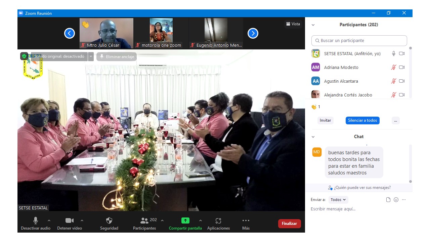Viewport: 430px width, 242px height.
Task: Click the Alejandra Cortés Jacobo avatar photo
Action: [315, 94]
